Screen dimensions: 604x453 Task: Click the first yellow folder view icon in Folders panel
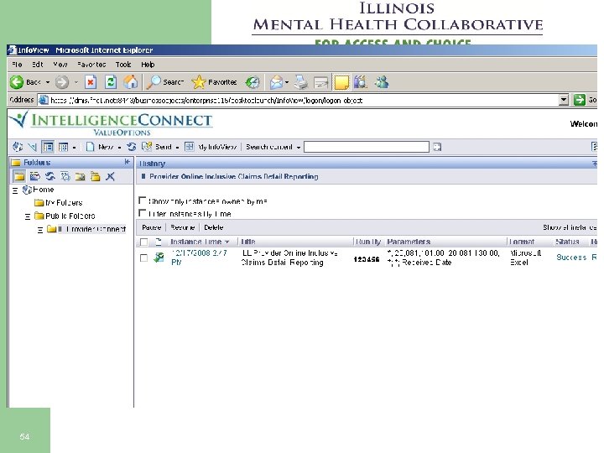[x=18, y=176]
